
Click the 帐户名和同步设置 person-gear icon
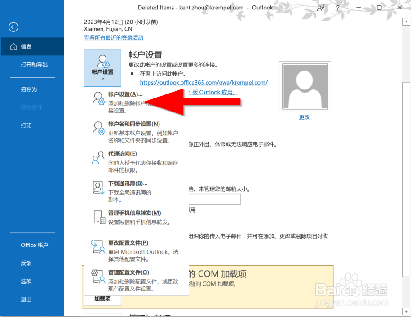coord(98,128)
